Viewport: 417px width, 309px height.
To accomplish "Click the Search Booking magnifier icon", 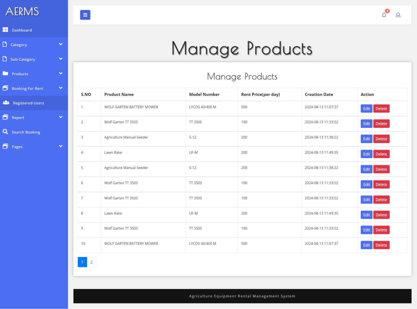I will point(5,132).
